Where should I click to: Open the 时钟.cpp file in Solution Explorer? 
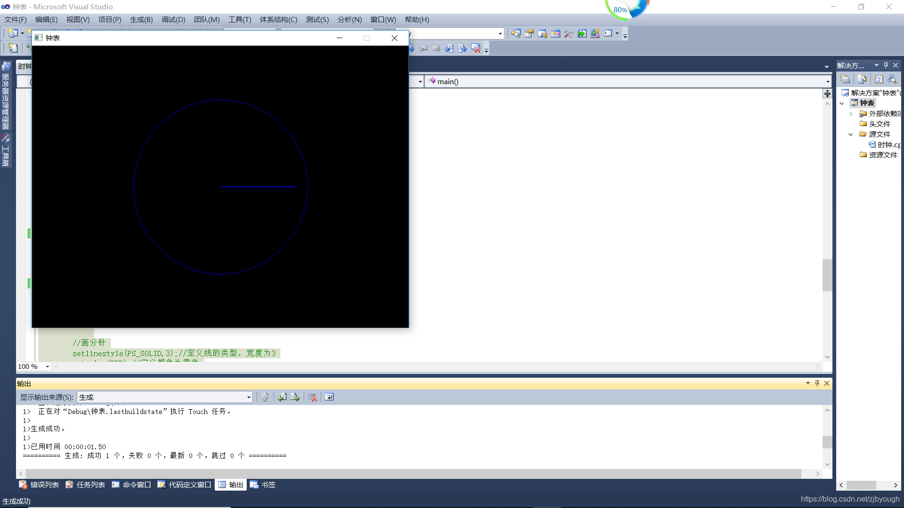pyautogui.click(x=888, y=145)
